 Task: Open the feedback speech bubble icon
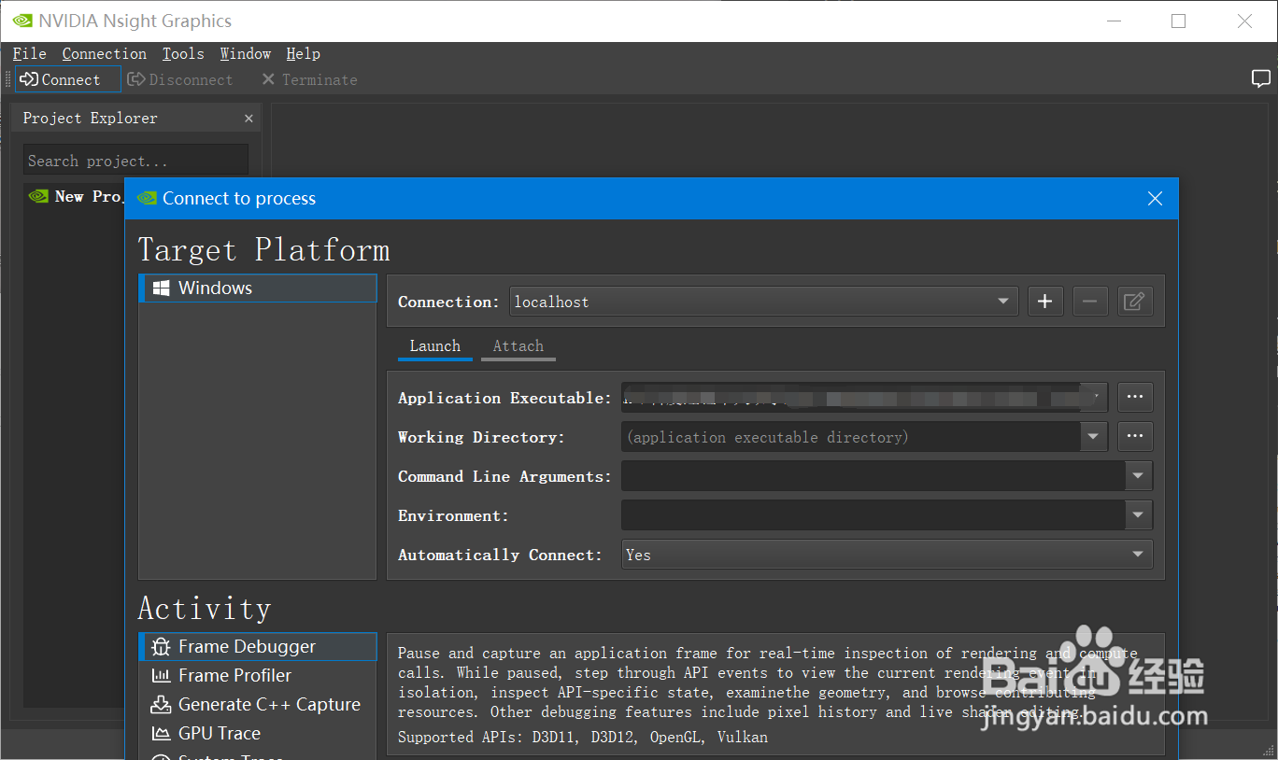point(1261,78)
